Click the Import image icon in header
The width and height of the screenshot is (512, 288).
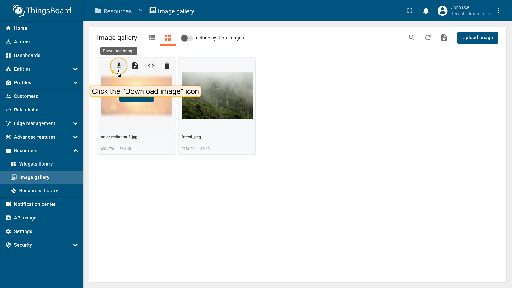(444, 38)
